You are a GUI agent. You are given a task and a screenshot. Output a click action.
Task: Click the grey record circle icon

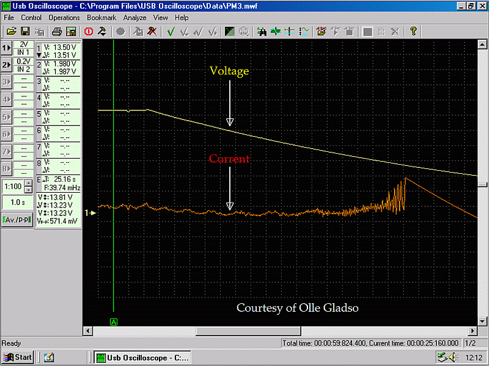pyautogui.click(x=120, y=32)
